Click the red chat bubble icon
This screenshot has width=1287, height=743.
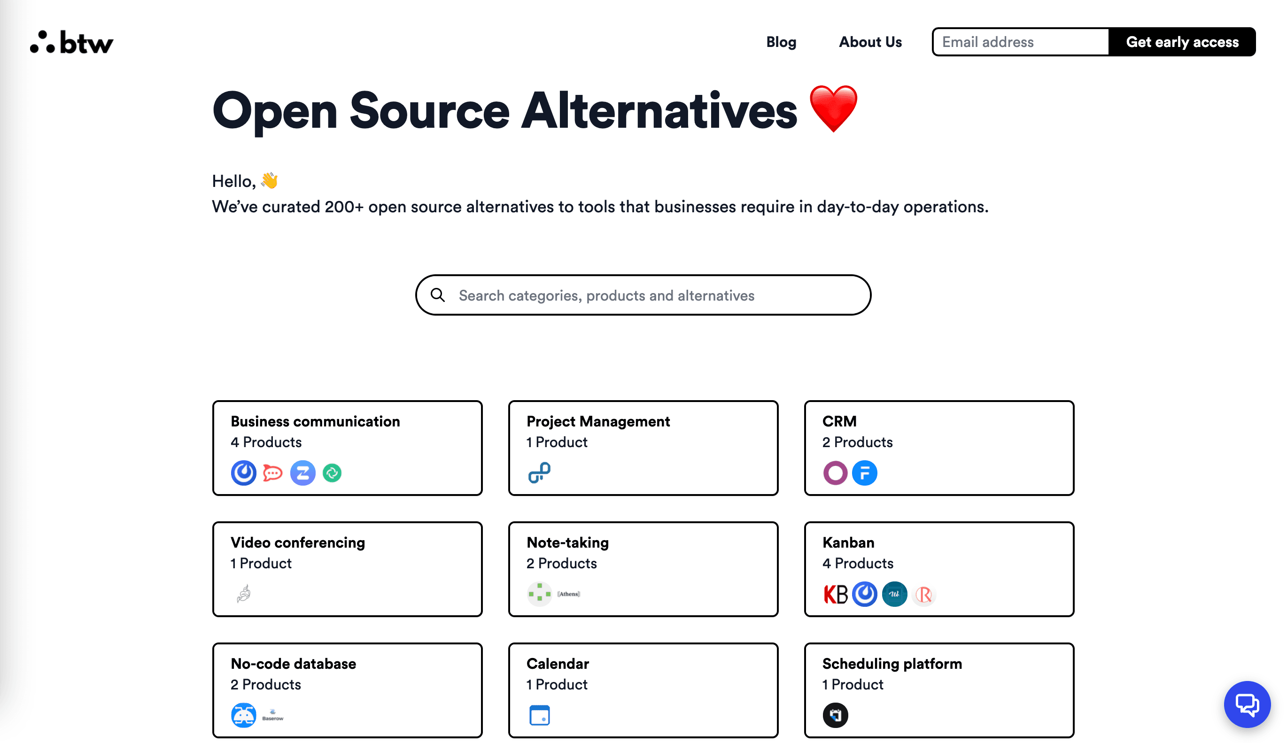coord(272,473)
